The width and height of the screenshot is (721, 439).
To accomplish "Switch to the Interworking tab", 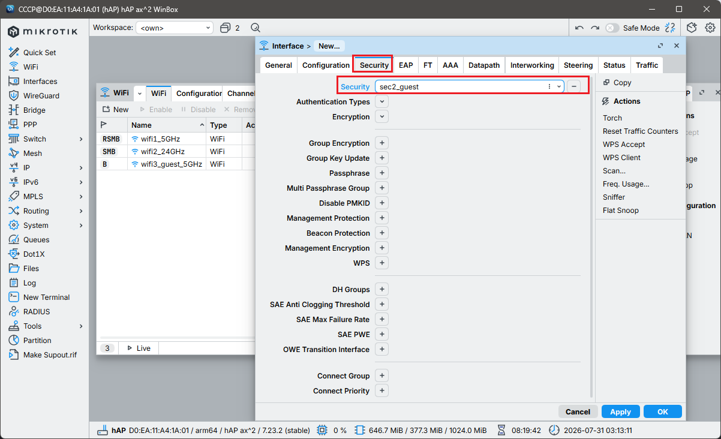I will point(532,65).
